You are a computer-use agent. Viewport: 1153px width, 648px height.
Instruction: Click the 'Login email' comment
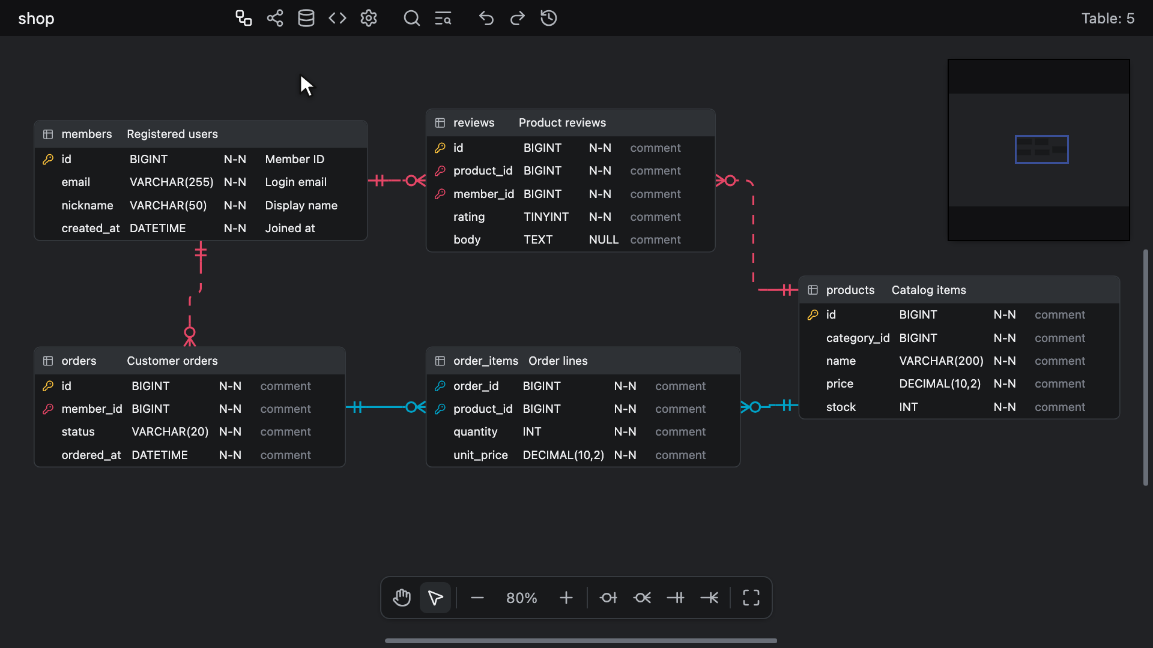(296, 182)
